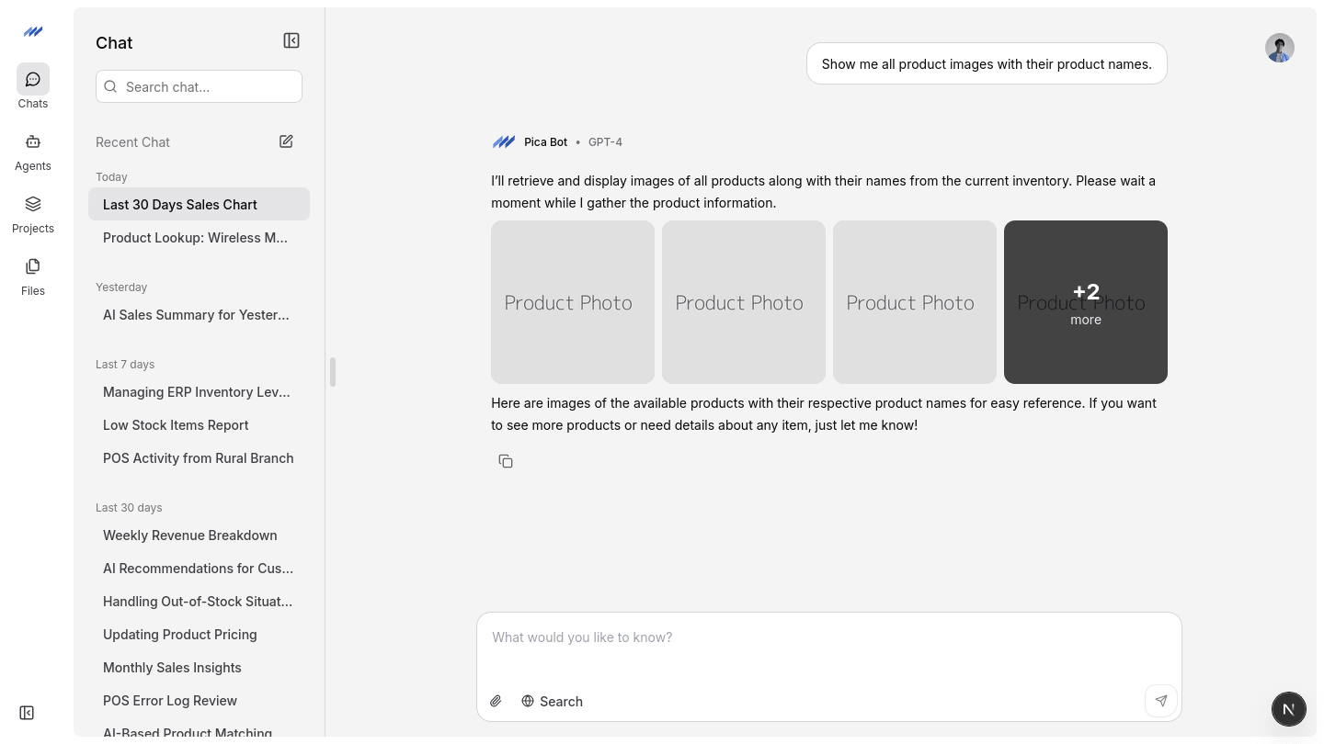Toggle the far-left sidebar at the bottom
Screen dimensions: 1324x744
coord(27,713)
